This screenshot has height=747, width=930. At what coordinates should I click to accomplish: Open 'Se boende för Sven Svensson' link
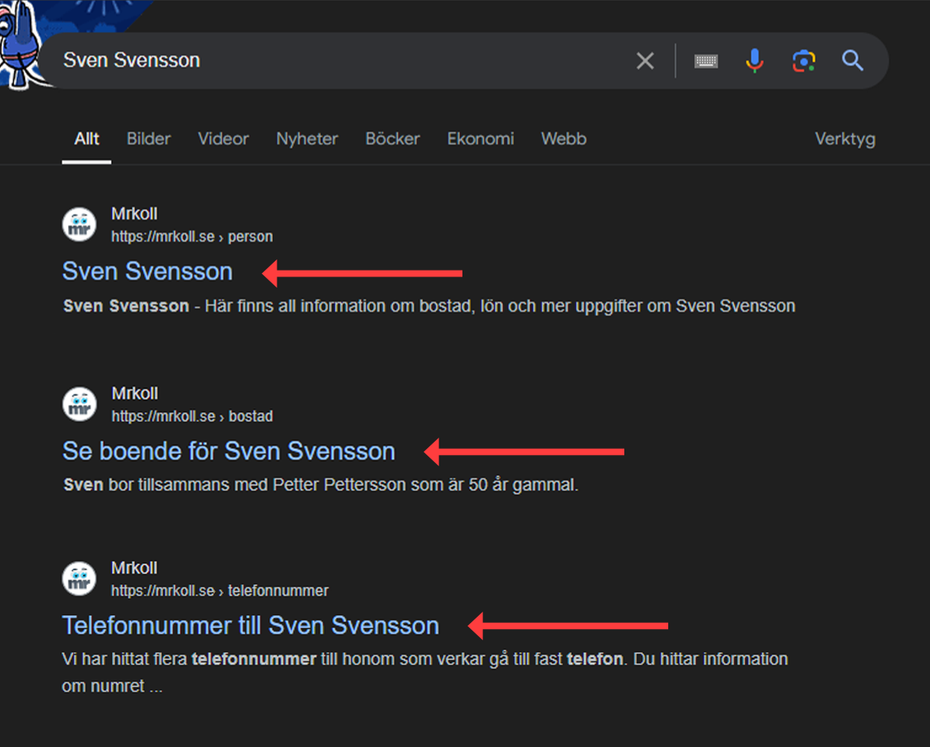pyautogui.click(x=228, y=451)
